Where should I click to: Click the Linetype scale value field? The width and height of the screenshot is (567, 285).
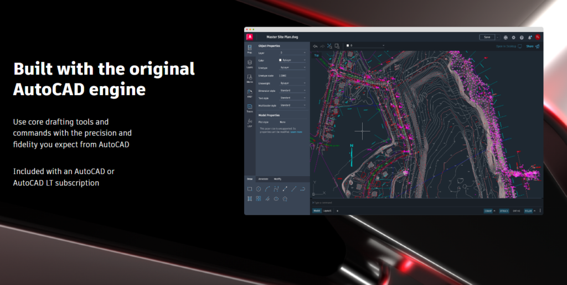point(292,76)
